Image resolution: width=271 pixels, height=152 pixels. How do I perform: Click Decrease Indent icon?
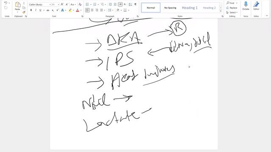[x=110, y=5]
